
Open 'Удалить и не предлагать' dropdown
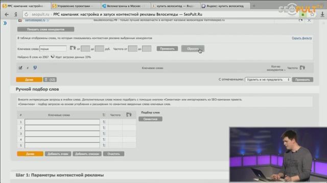[x=268, y=79]
